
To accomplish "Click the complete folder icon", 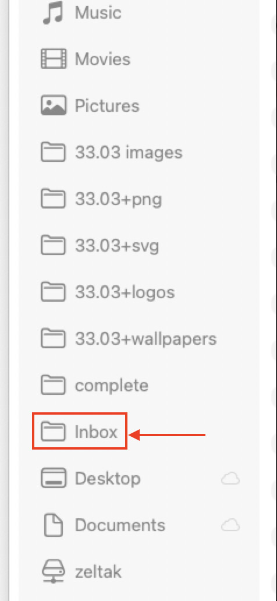I will tap(54, 386).
